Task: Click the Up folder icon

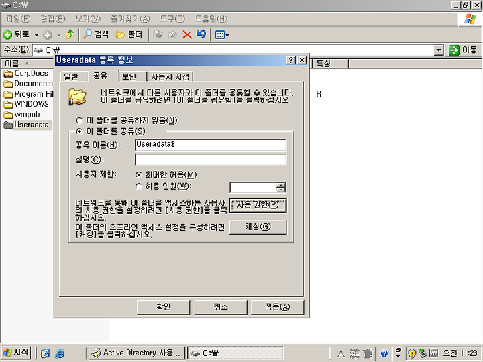Action: (x=70, y=34)
